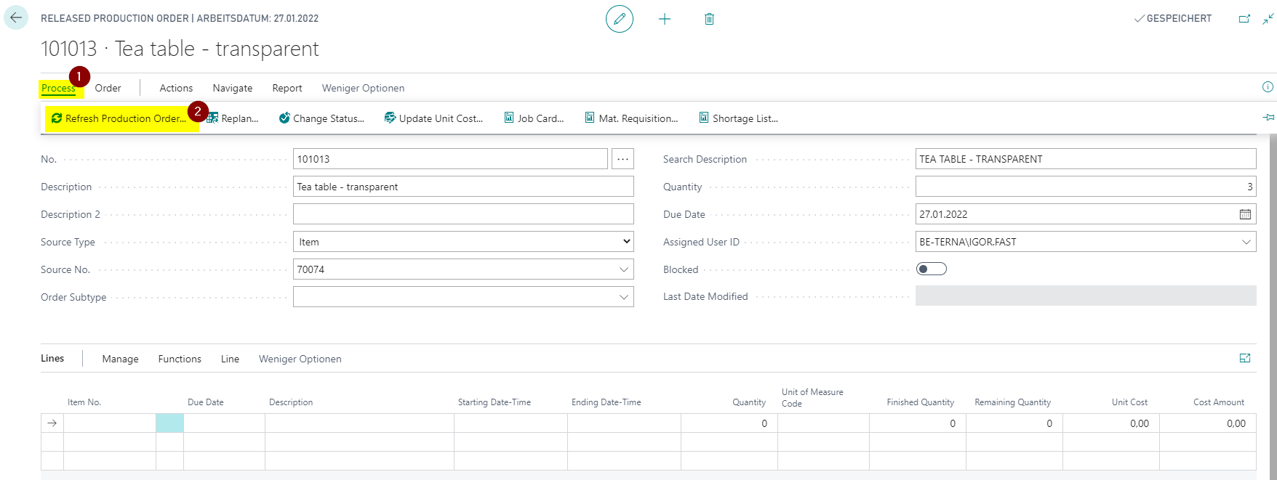Click first row Item No. cell
The width and height of the screenshot is (1277, 480).
[110, 423]
